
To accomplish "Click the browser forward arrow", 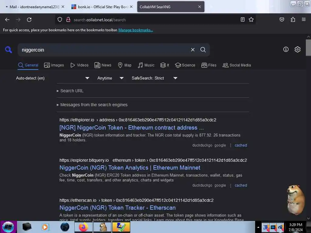I will pos(18,20).
